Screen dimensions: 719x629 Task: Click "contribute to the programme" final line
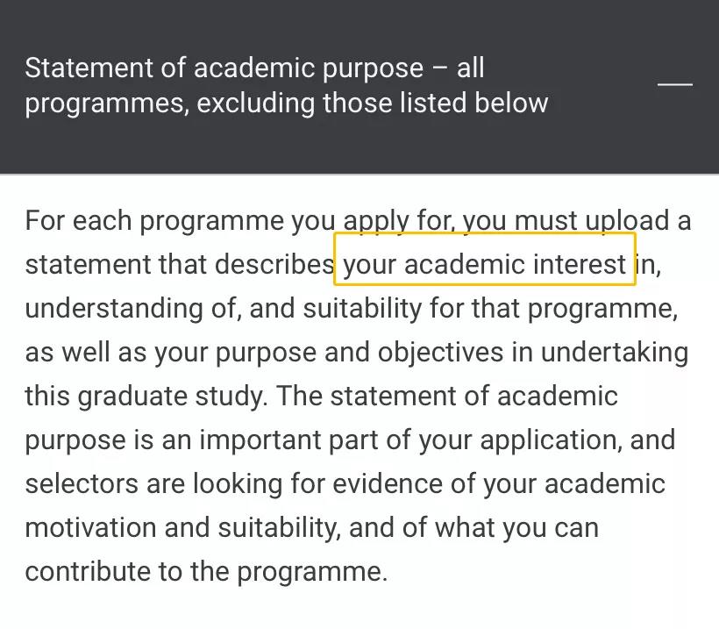tap(206, 572)
